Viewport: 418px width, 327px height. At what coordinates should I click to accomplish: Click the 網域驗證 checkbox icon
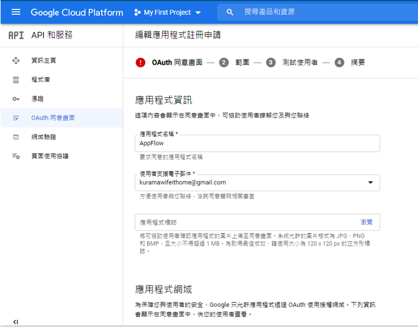pos(16,137)
